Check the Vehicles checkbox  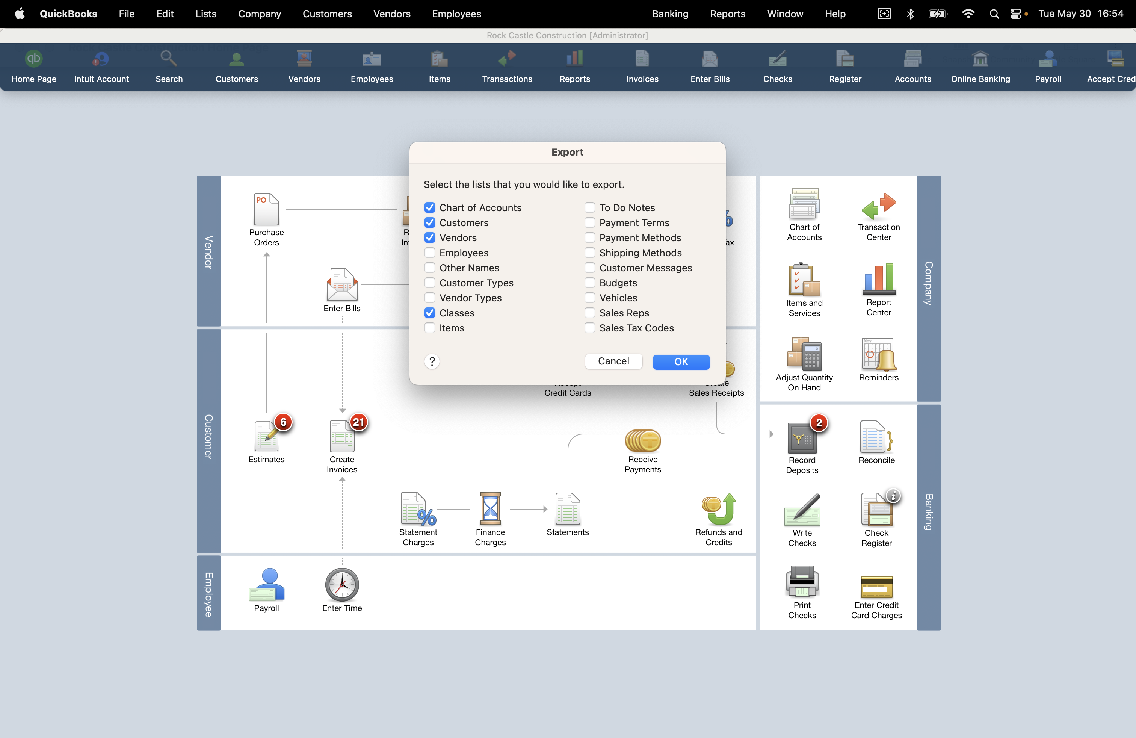tap(589, 298)
